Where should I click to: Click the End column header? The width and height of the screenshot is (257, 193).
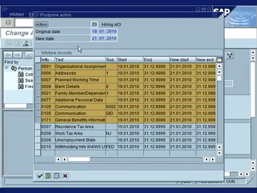point(156,60)
